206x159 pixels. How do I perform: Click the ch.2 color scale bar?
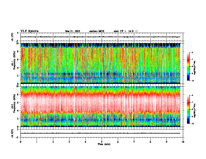188,109
